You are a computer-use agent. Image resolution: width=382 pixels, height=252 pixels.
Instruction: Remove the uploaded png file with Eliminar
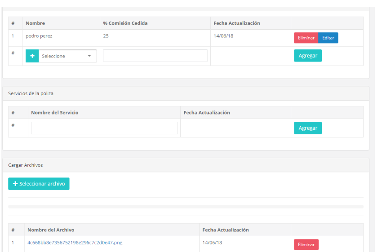pos(306,245)
